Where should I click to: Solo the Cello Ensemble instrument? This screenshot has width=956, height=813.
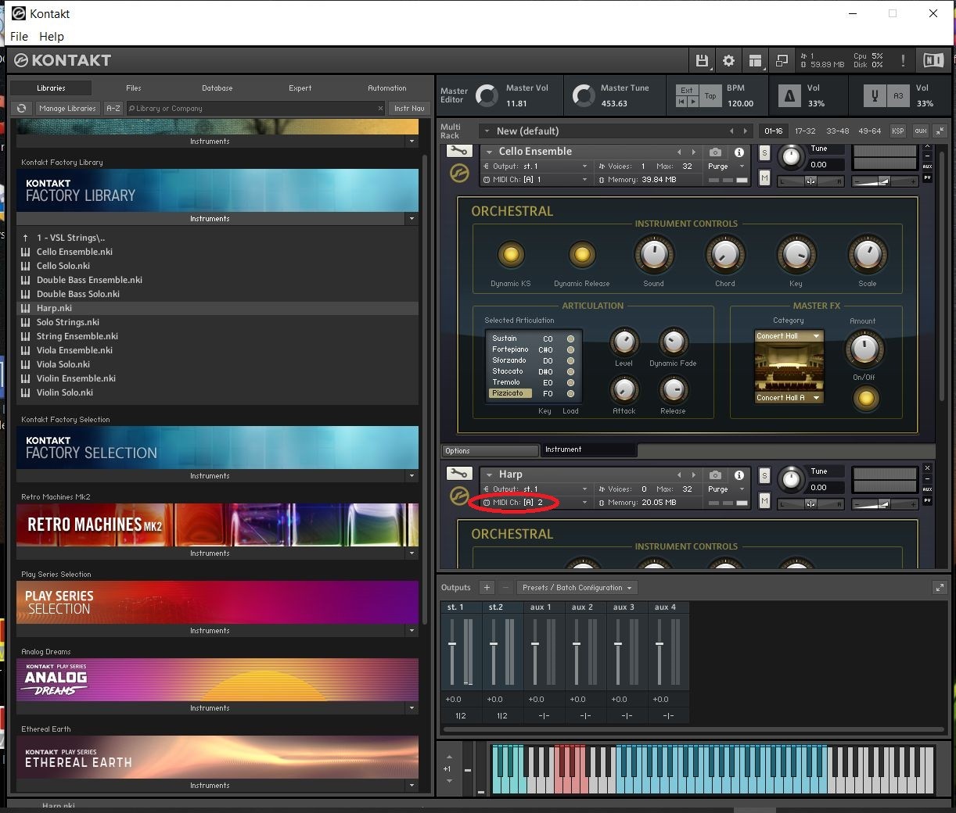764,153
